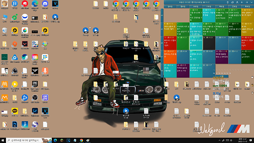
Task: Open the Discord desktop shortcut
Action: pyautogui.click(x=45, y=4)
